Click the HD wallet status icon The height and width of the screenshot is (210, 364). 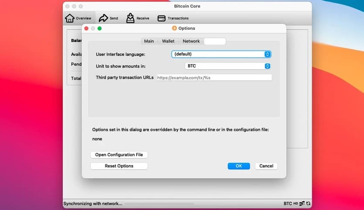point(296,203)
